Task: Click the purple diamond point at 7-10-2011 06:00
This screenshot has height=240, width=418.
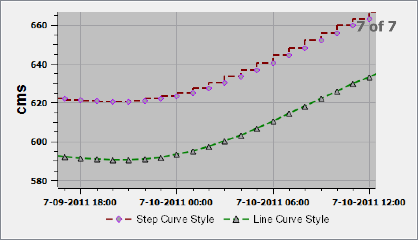Action: click(x=273, y=63)
